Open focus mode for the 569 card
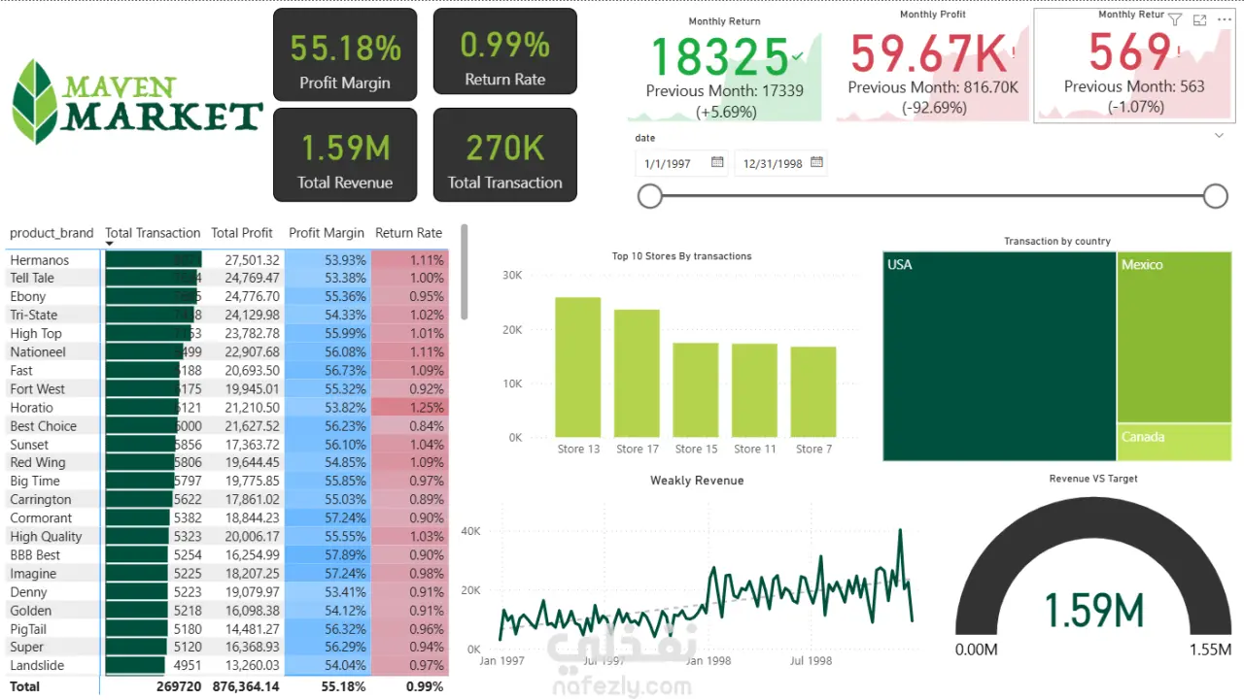This screenshot has height=700, width=1244. pyautogui.click(x=1200, y=20)
